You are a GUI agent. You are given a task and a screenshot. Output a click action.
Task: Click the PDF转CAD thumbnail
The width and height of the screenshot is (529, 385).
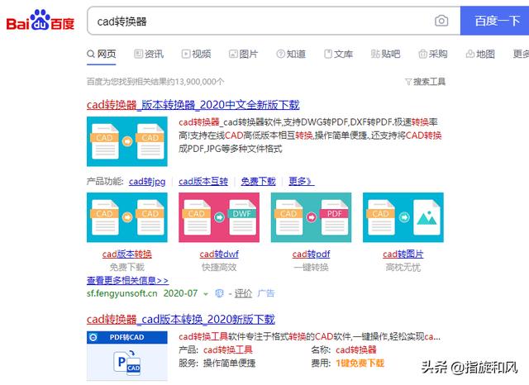126,356
